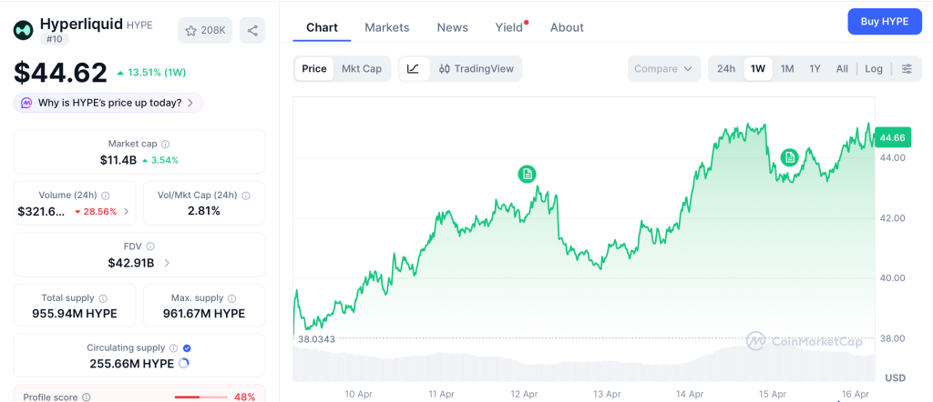Viewport: 933px width, 402px height.
Task: Add Hyperliquid to watchlist via star button
Action: pos(205,30)
